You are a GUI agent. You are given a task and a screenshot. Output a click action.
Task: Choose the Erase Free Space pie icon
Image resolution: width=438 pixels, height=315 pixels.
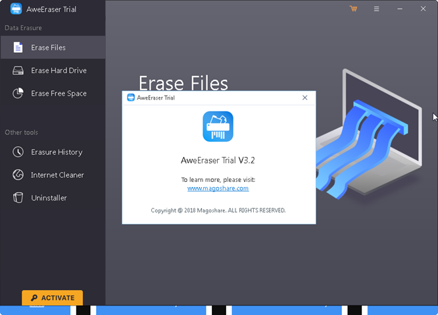(x=18, y=93)
